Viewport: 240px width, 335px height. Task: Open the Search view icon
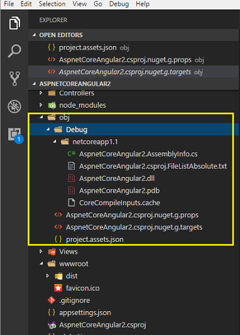point(14,51)
